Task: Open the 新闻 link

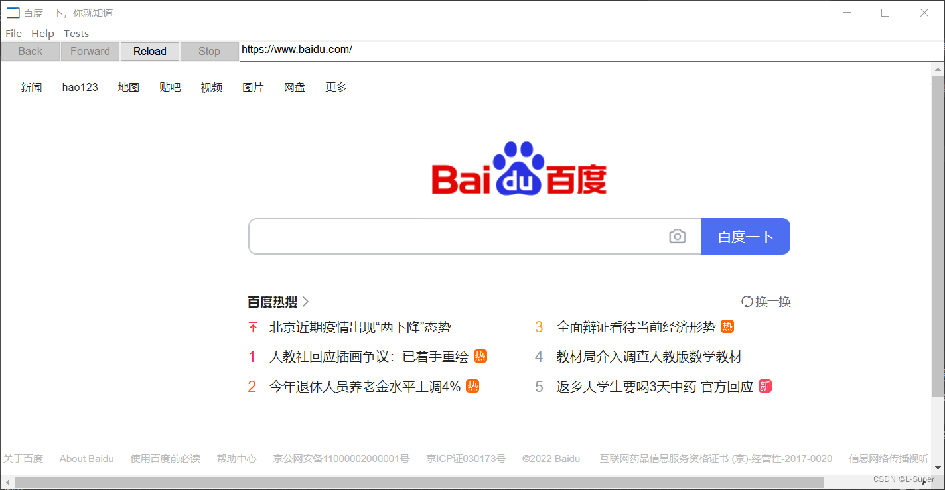Action: 31,87
